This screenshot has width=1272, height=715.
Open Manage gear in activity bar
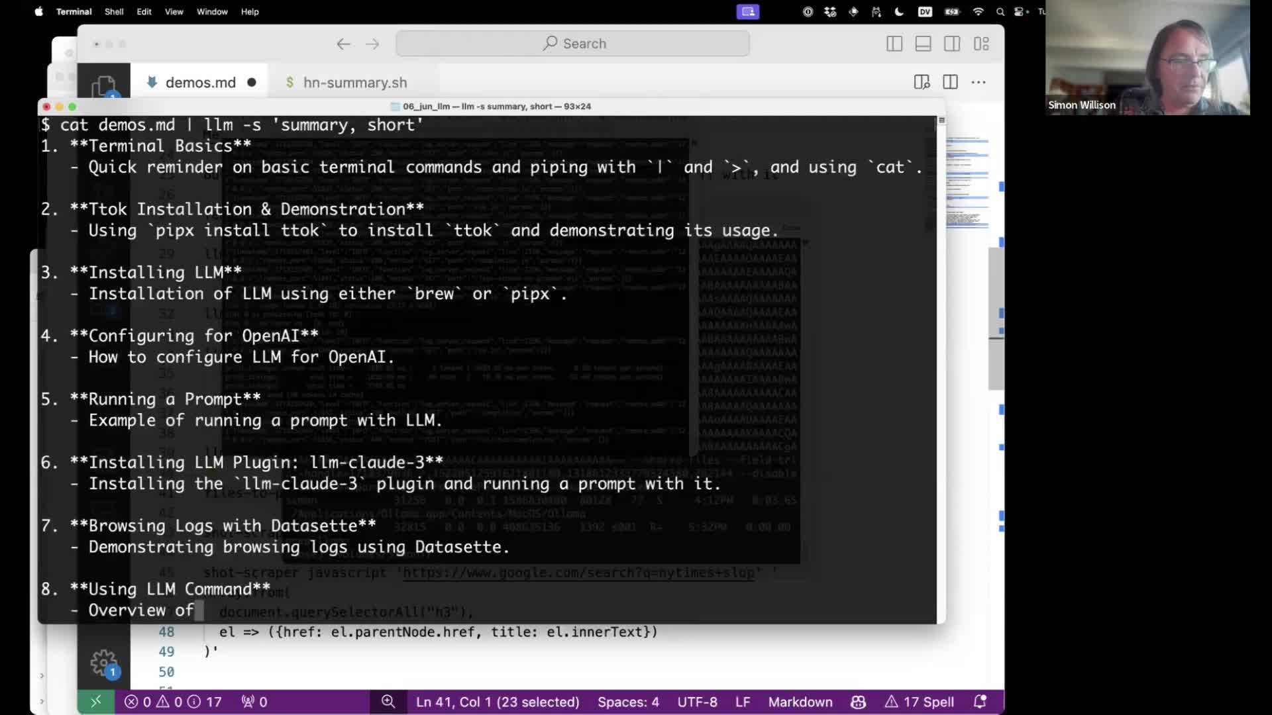pyautogui.click(x=104, y=663)
